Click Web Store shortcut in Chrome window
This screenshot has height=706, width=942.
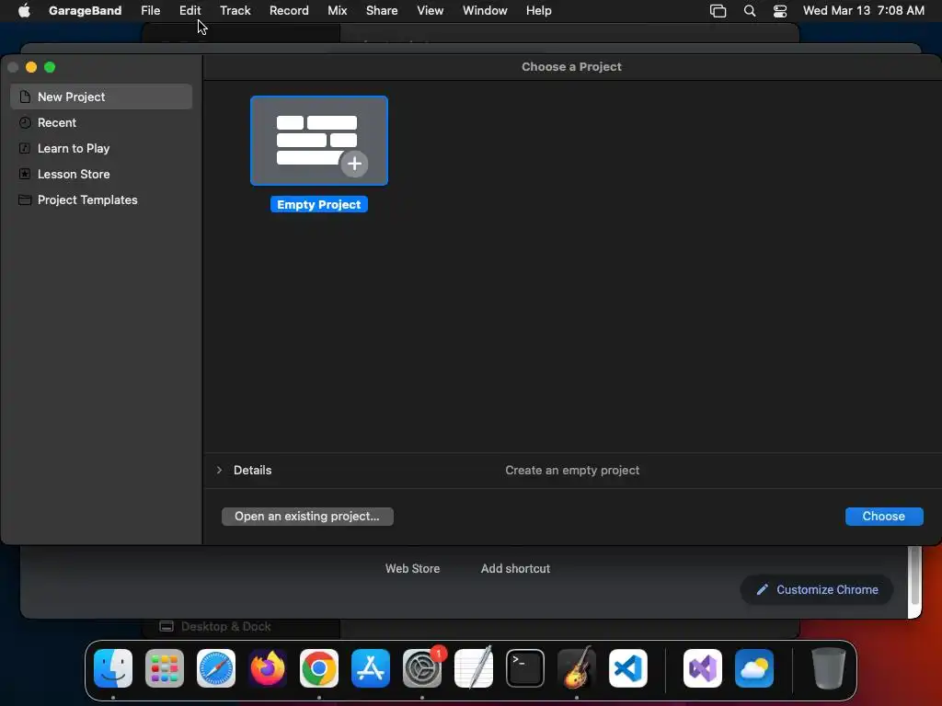pos(412,568)
